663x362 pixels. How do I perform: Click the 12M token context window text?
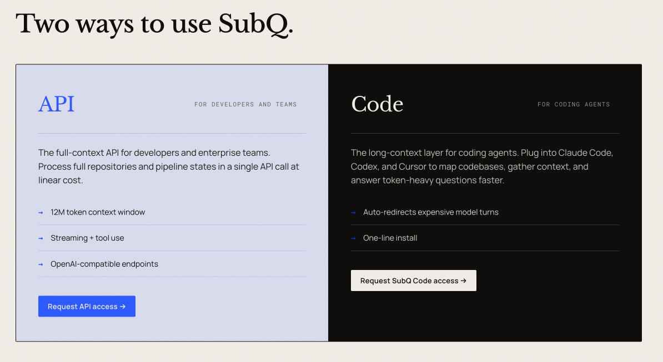98,212
